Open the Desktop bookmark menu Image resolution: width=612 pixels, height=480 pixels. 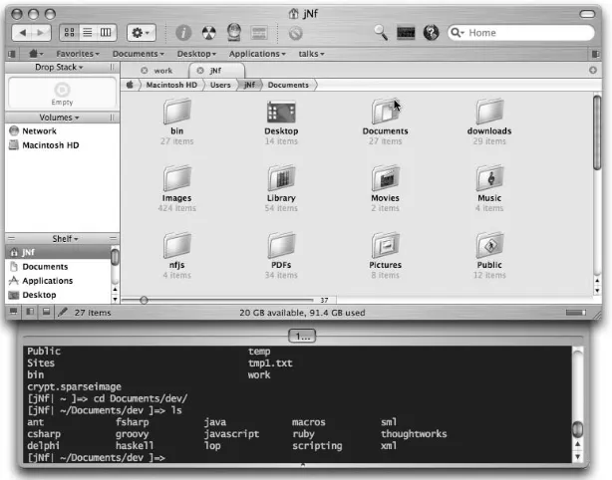[x=196, y=54]
